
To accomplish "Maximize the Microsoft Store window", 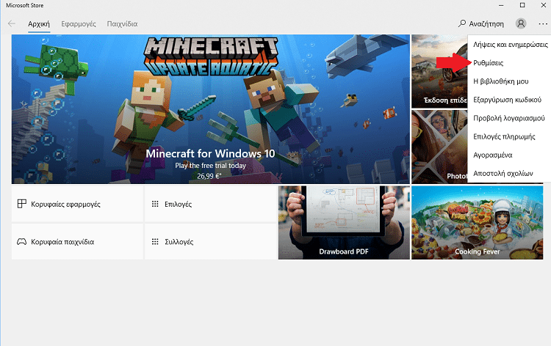I will pos(522,5).
